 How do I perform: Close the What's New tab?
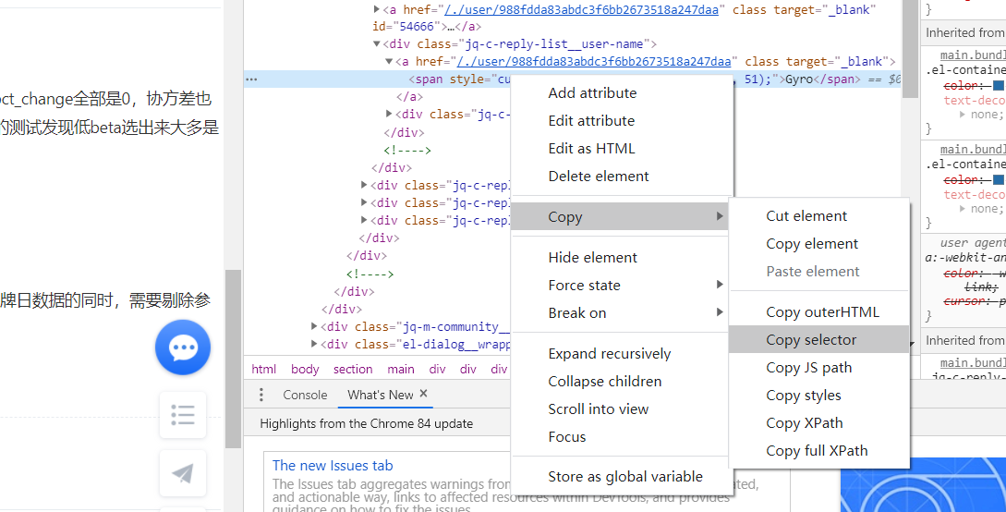point(423,394)
